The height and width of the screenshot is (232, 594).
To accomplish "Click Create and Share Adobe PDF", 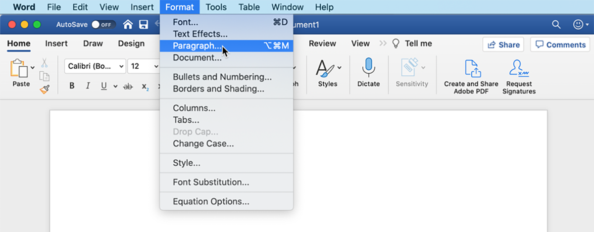I will (471, 77).
